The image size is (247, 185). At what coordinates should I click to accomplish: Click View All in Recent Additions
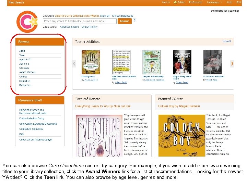[227, 41]
